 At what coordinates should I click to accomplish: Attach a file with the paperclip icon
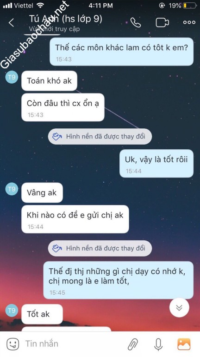pos(133,344)
